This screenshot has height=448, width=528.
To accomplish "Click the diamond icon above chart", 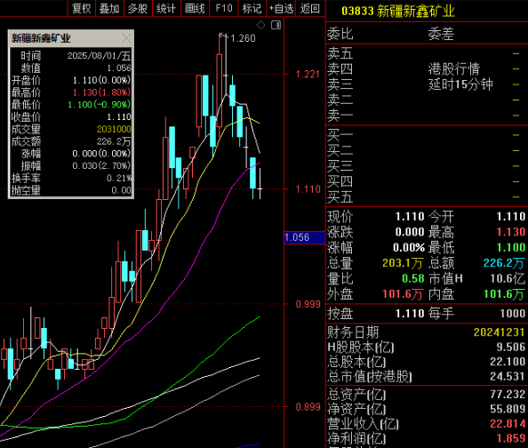I will 261,25.
